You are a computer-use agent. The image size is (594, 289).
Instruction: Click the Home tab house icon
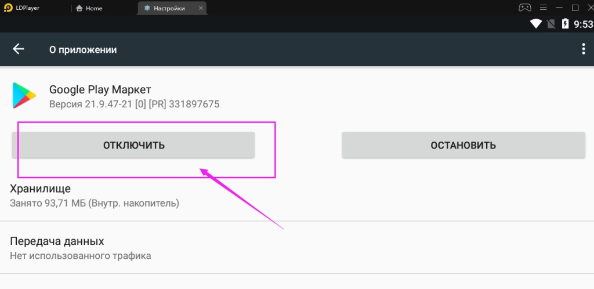pos(79,8)
